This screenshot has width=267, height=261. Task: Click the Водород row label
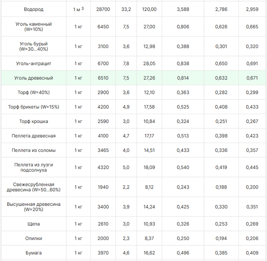point(34,9)
